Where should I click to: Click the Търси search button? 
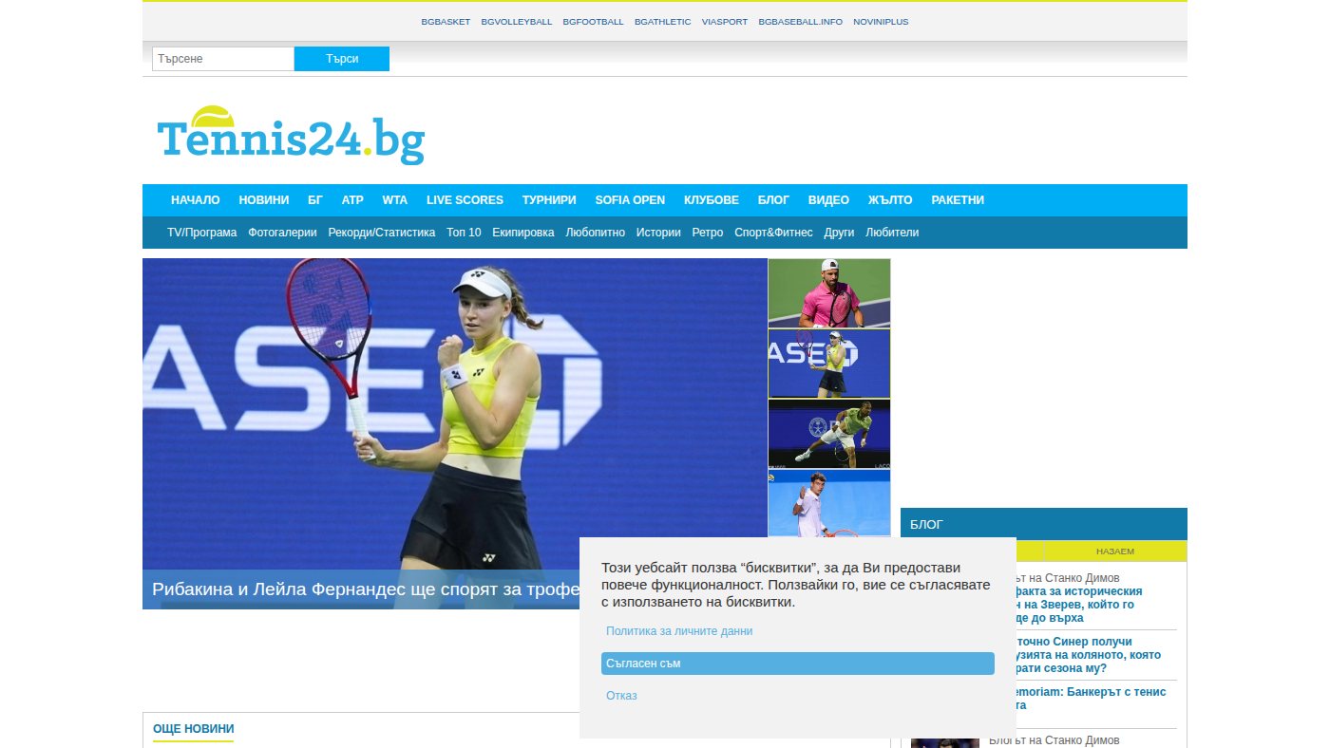point(342,59)
